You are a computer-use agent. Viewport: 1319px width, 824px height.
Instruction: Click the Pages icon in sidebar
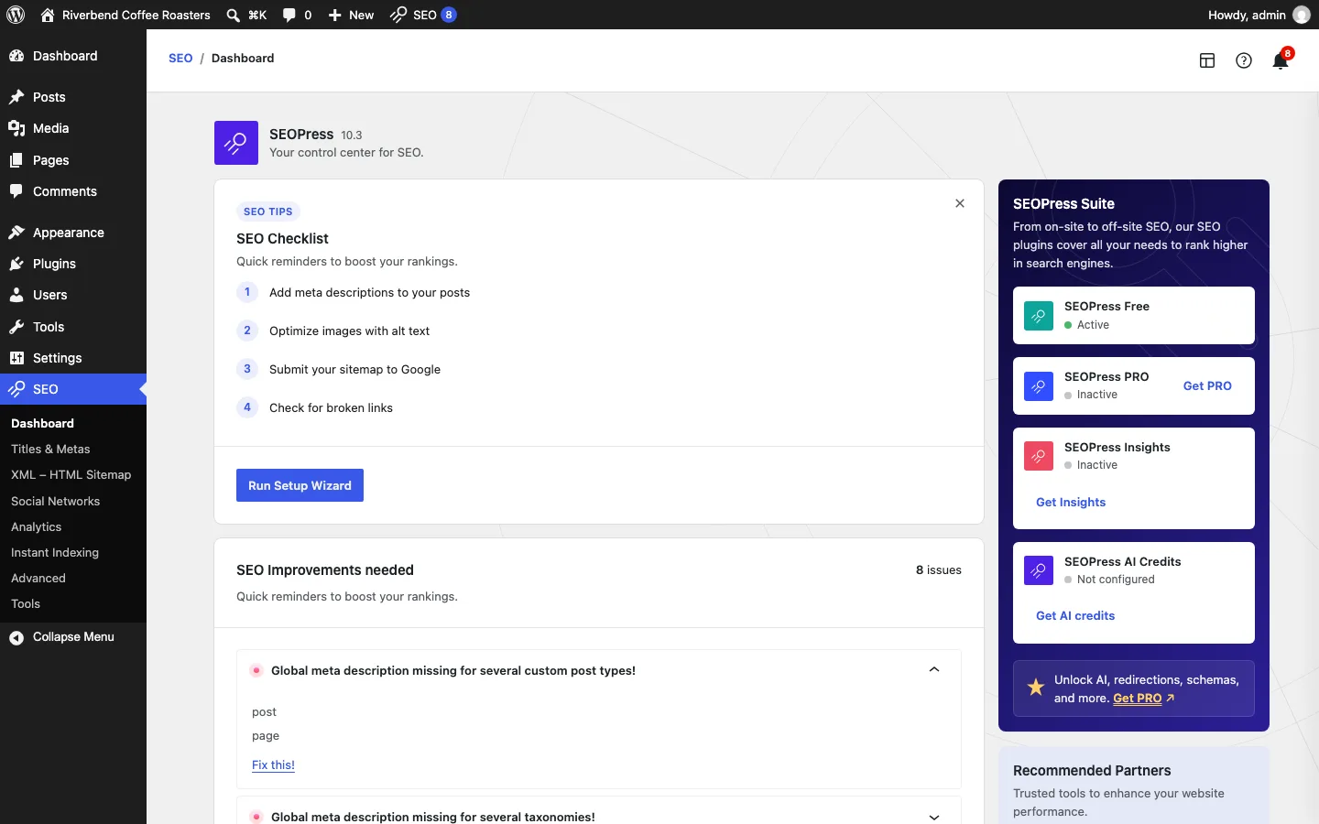(16, 160)
